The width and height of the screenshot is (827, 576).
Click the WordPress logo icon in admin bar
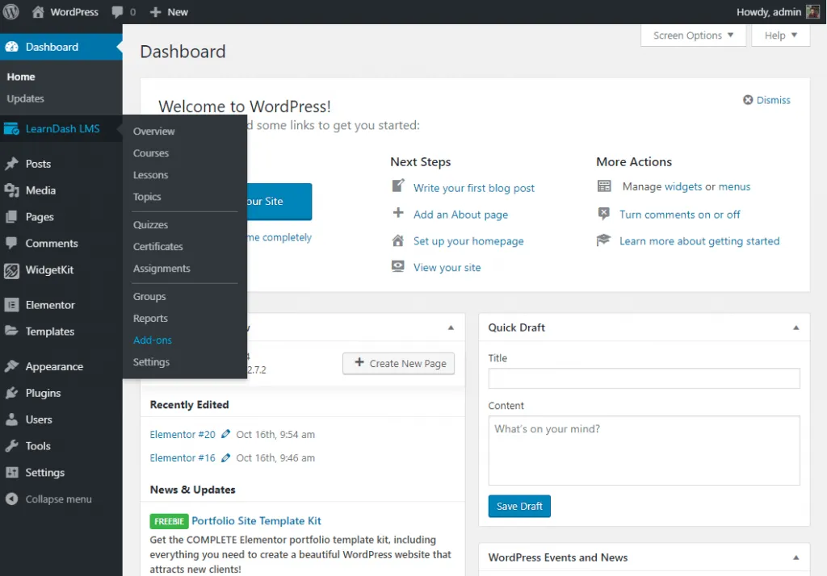[11, 11]
